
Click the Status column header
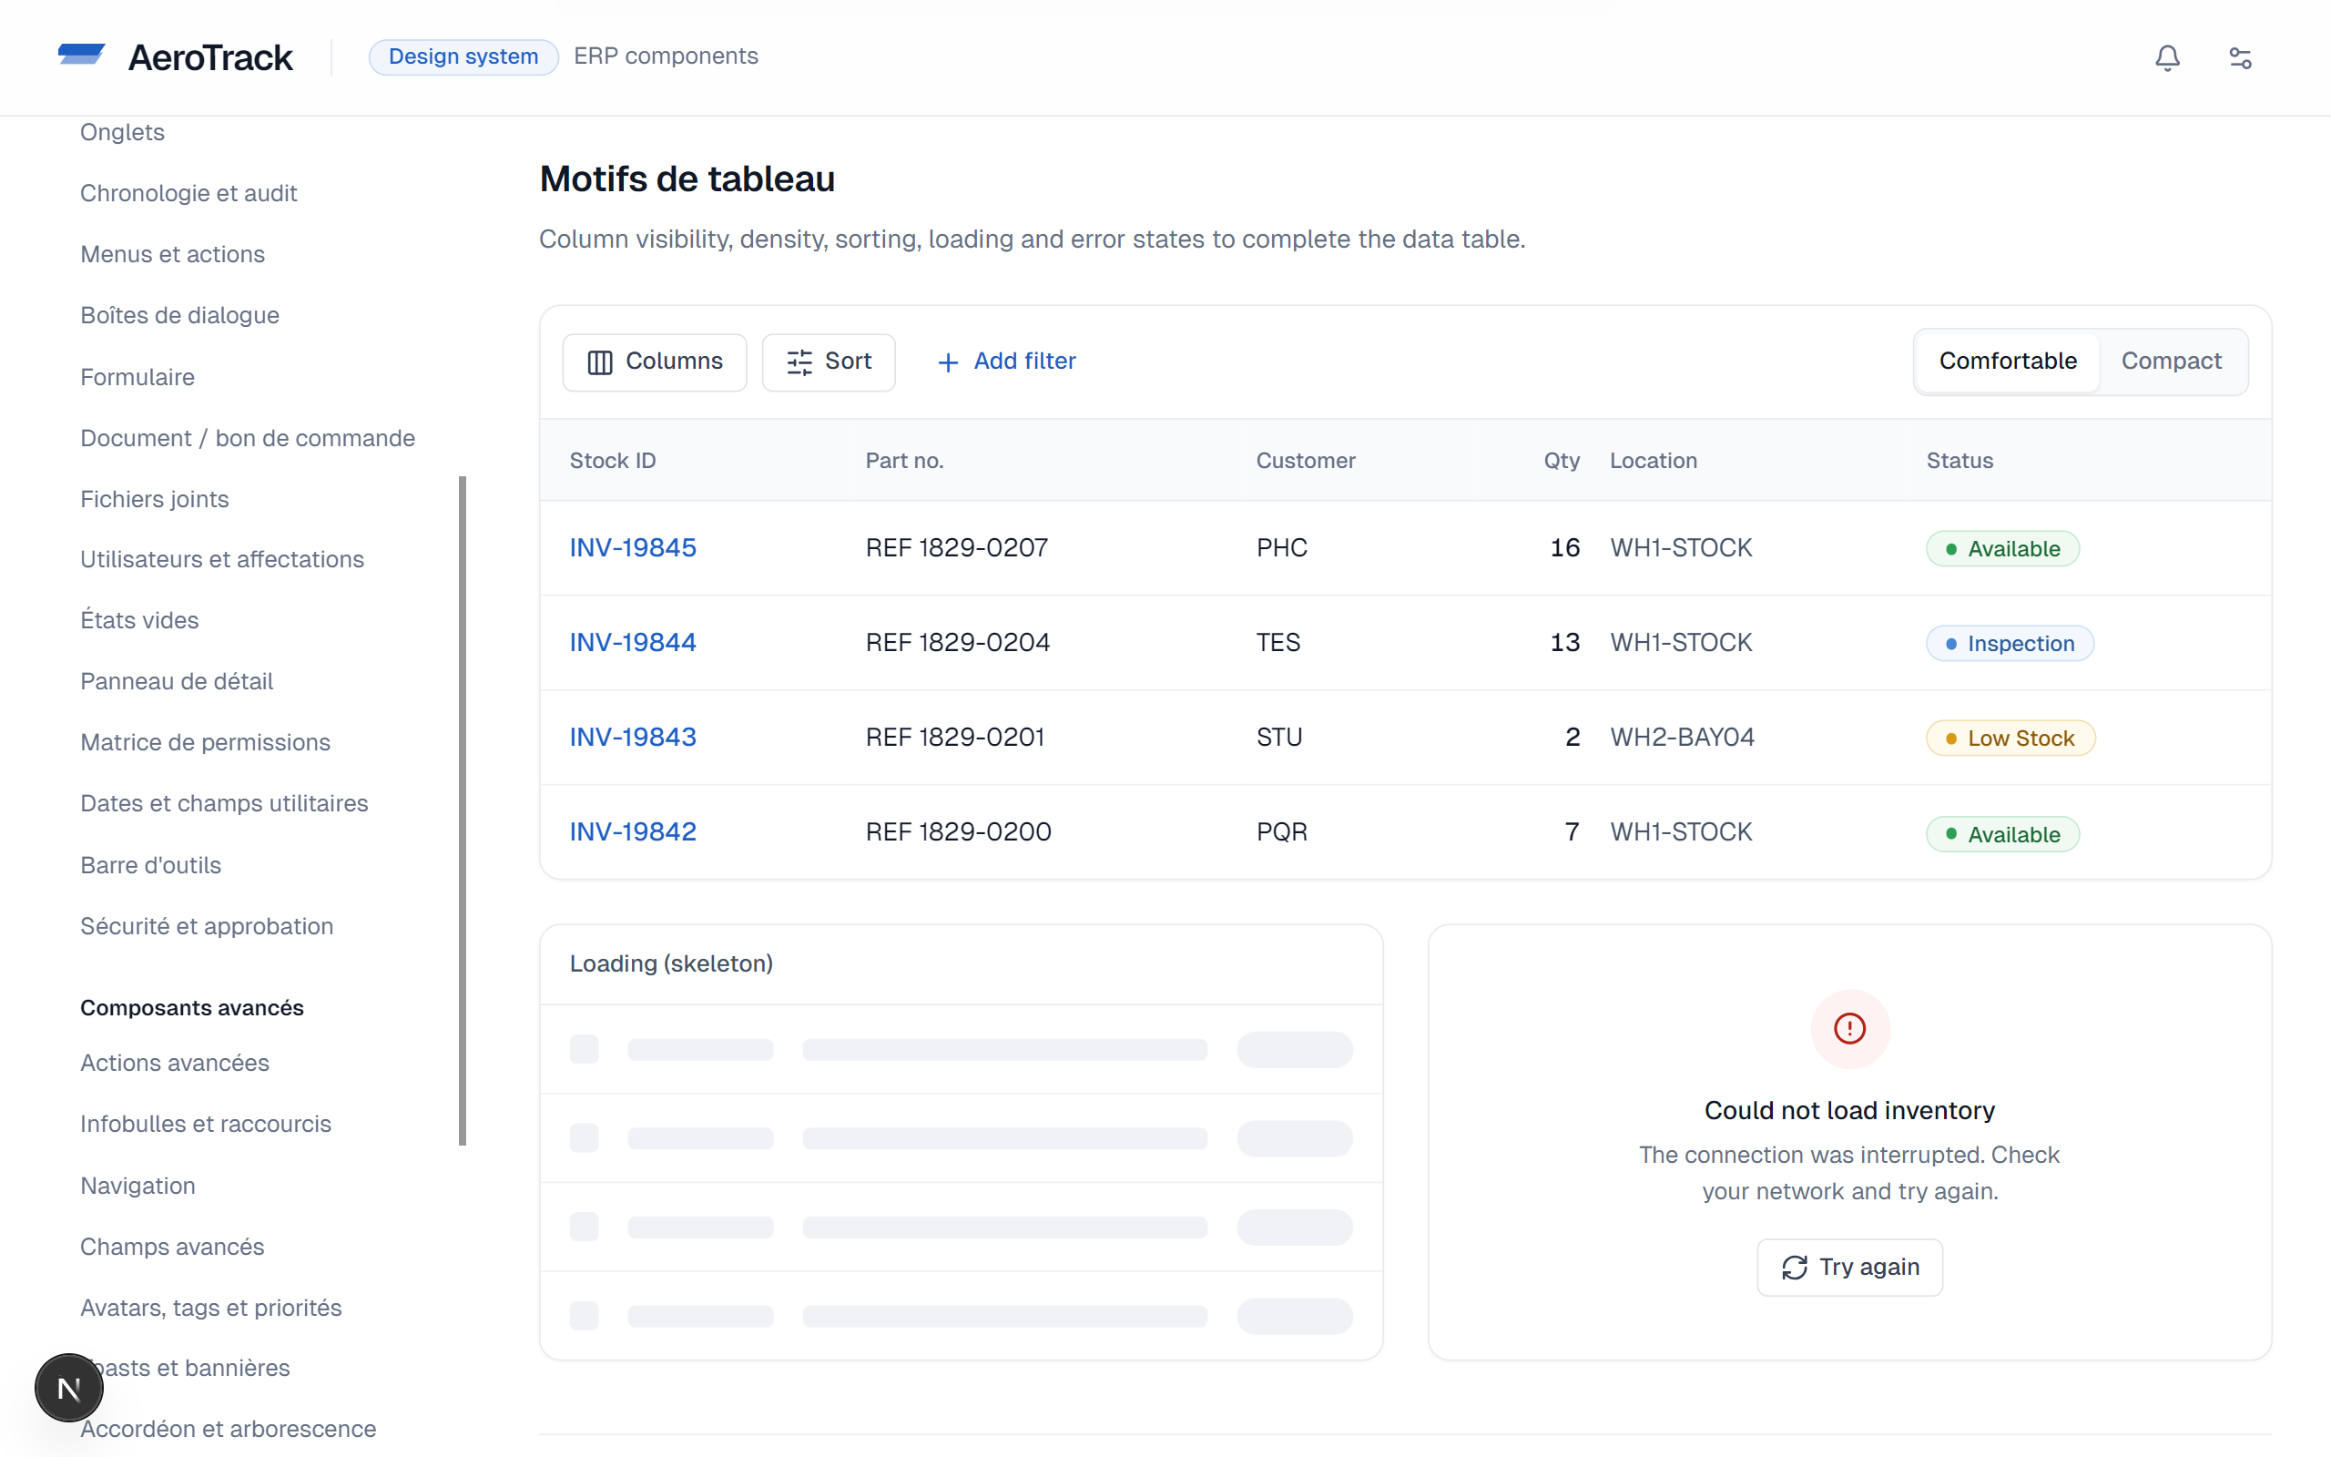tap(1959, 461)
